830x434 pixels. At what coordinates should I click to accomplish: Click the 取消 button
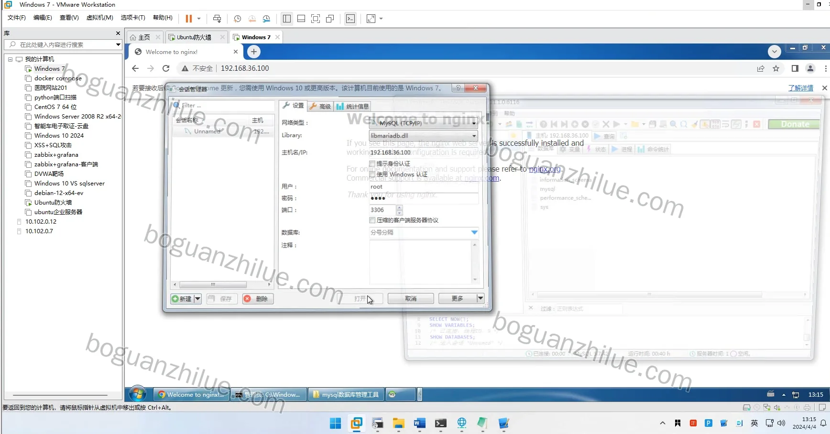(411, 299)
